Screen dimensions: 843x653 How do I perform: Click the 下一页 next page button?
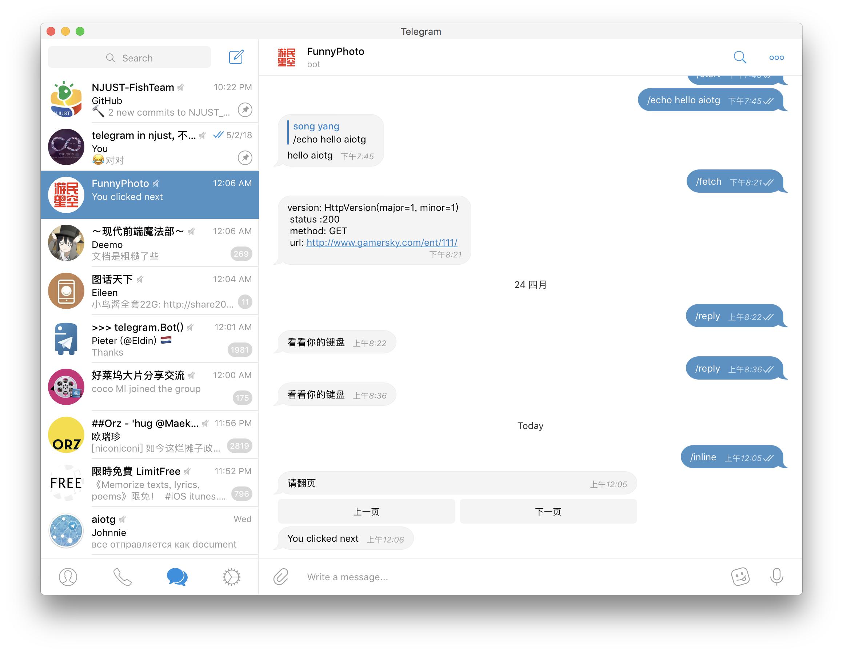547,512
